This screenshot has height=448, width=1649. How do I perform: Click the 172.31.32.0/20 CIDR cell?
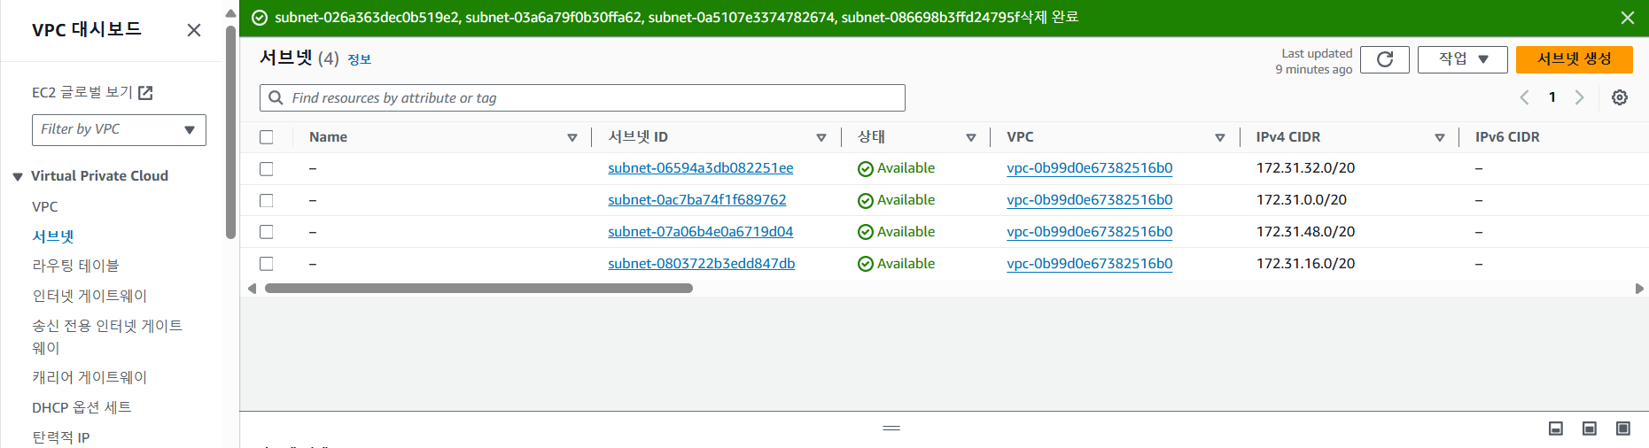pos(1305,168)
